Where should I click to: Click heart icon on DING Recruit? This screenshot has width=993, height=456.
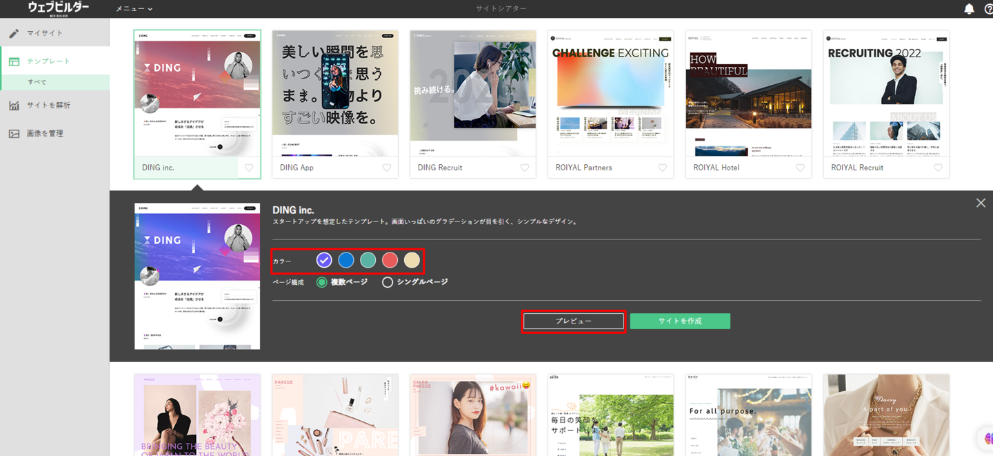point(525,168)
